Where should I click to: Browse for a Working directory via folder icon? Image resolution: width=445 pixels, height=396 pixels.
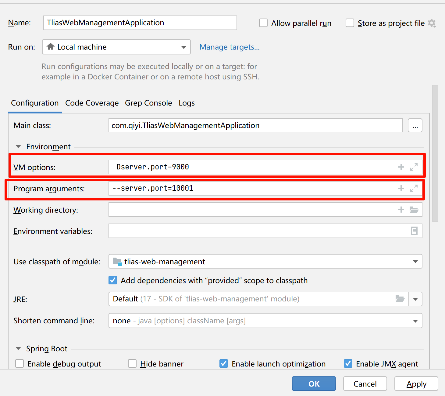click(x=414, y=210)
